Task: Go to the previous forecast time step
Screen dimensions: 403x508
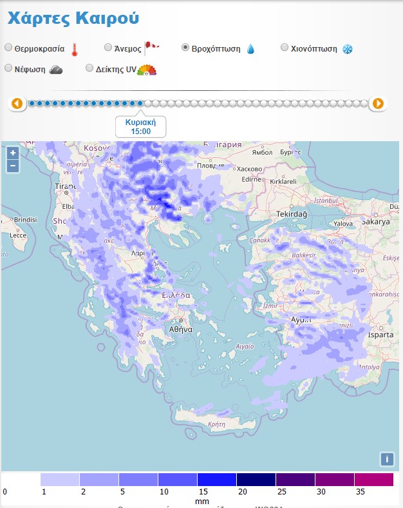Action: pyautogui.click(x=17, y=103)
